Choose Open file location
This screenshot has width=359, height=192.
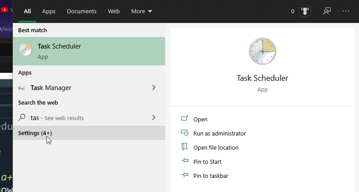[216, 148]
